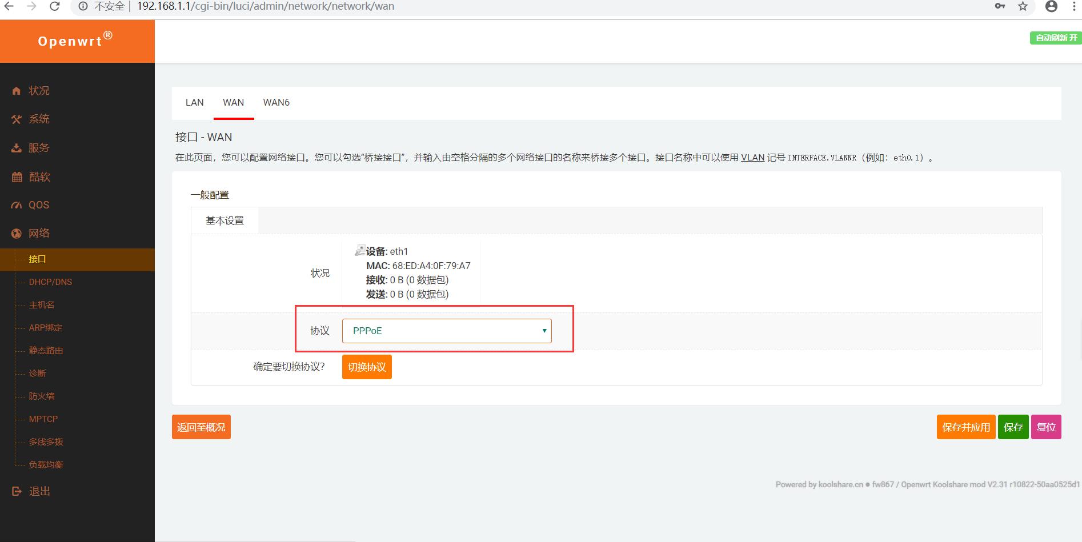Switch to the WAN6 tab
Viewport: 1082px width, 542px height.
[x=276, y=103]
